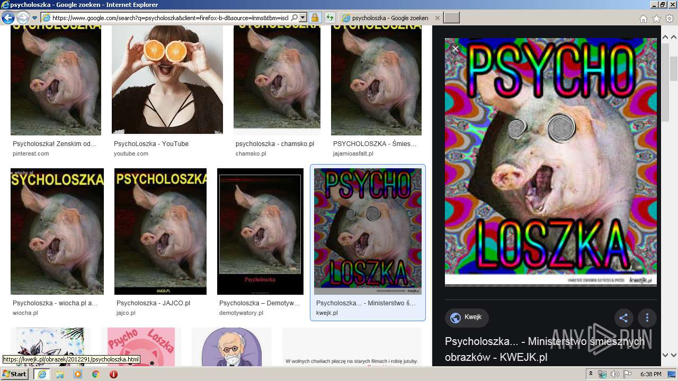This screenshot has width=678, height=381.
Task: Click the jajamioasfalt.pl source text
Action: tap(353, 153)
